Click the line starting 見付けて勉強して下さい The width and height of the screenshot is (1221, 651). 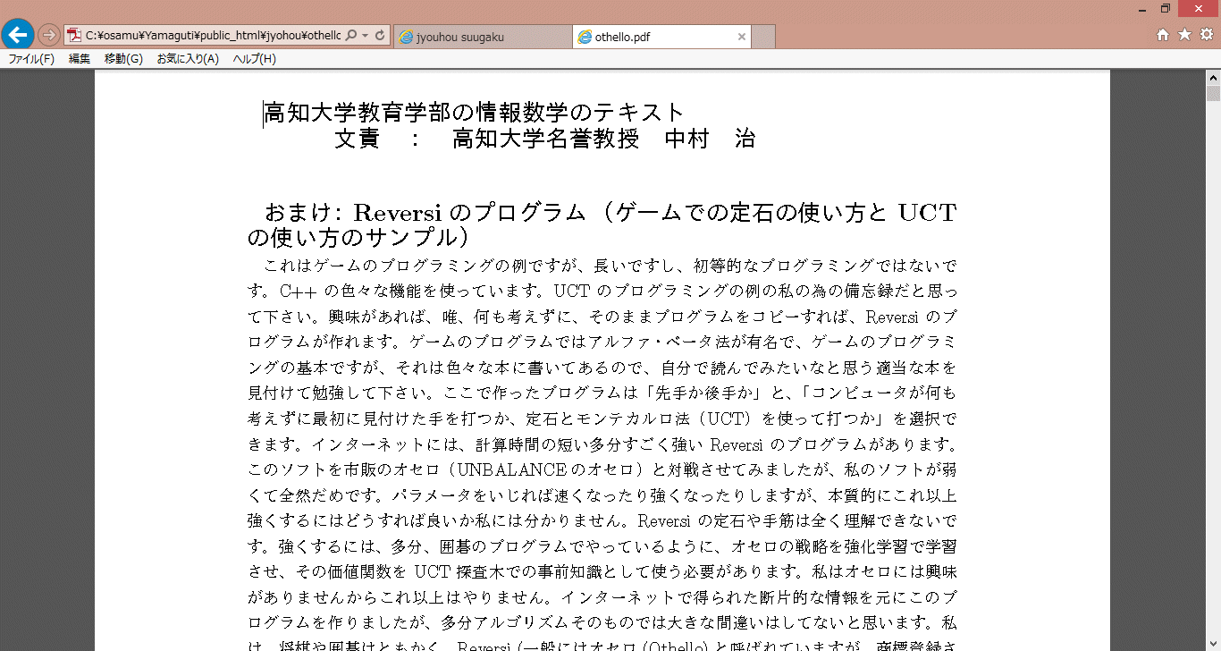pos(602,393)
